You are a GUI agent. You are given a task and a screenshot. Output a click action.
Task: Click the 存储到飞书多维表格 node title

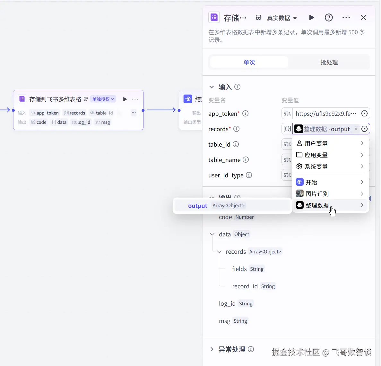[x=55, y=99]
